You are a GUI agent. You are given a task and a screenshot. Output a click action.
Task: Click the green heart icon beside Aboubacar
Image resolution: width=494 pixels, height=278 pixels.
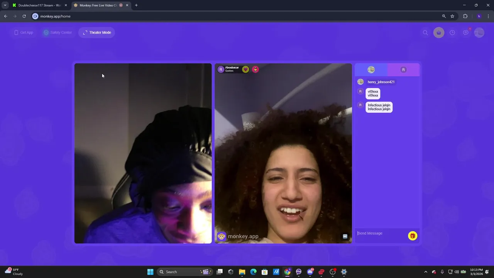click(x=245, y=69)
